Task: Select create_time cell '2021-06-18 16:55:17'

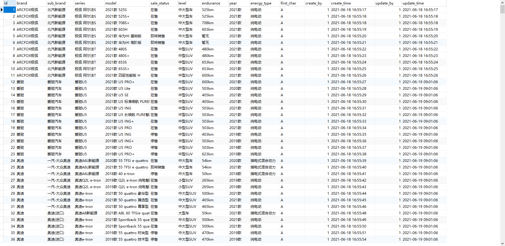Action: coord(352,10)
